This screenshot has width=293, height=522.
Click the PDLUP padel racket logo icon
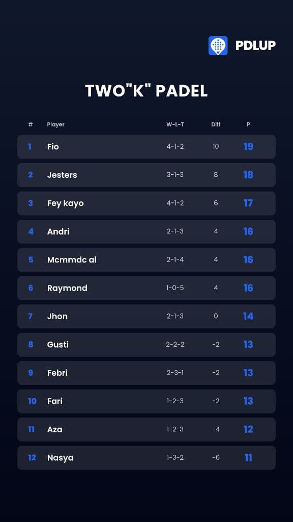[218, 45]
